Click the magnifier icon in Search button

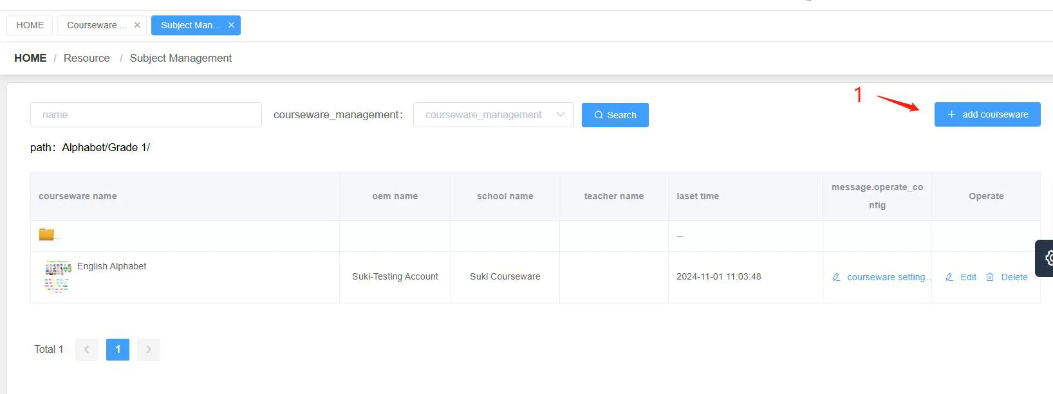599,115
